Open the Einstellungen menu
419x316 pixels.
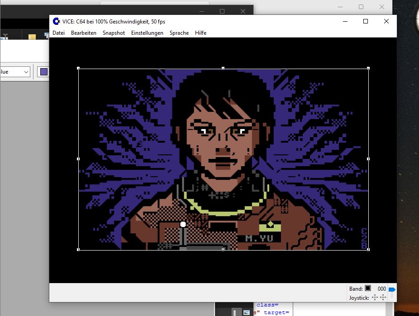click(147, 33)
